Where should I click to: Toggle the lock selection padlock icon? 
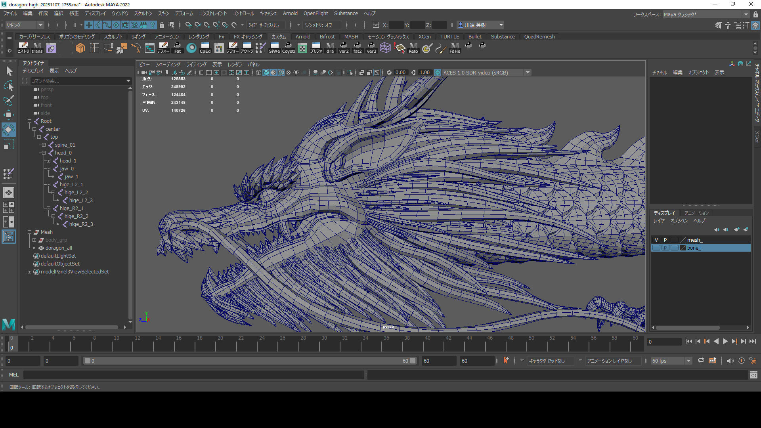pyautogui.click(x=162, y=25)
